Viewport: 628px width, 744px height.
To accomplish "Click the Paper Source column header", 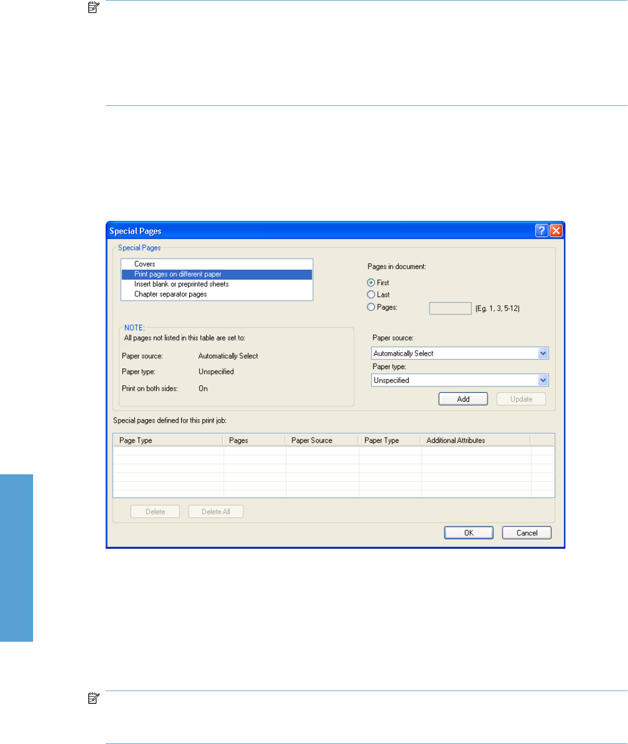I will pos(322,440).
